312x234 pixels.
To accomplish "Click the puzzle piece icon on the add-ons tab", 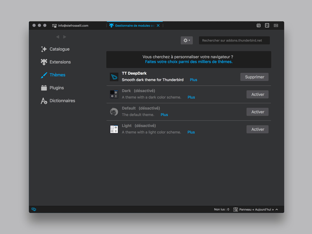I will pos(111,25).
